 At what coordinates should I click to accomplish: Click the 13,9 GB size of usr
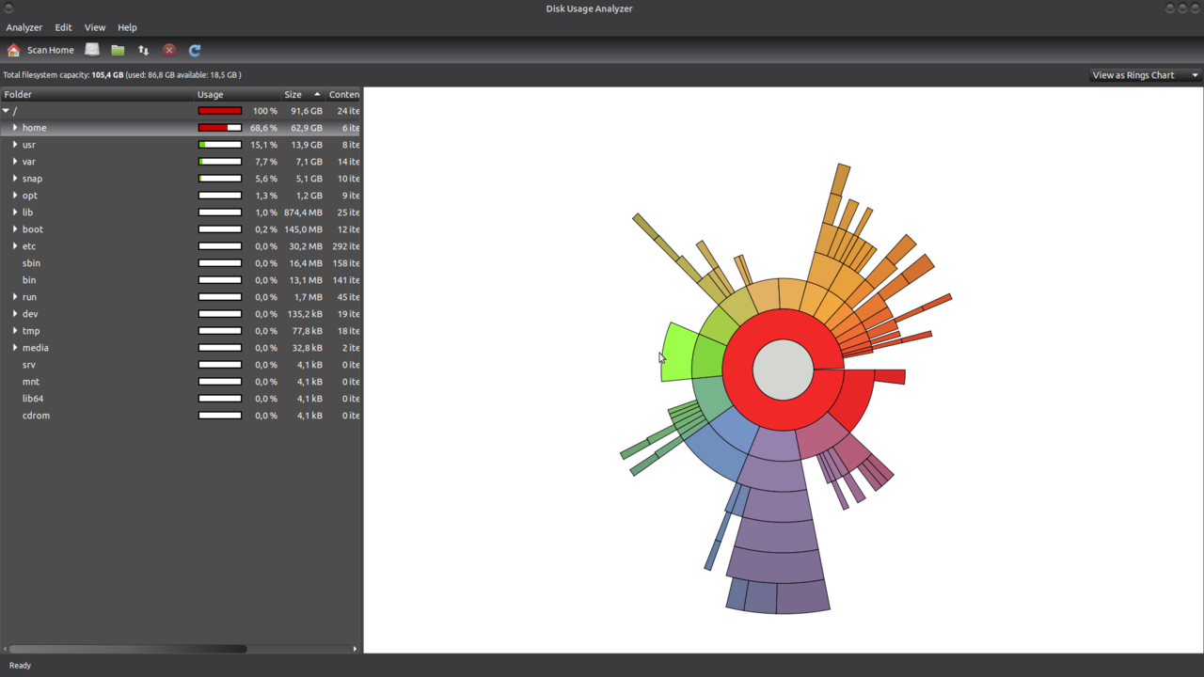[307, 145]
